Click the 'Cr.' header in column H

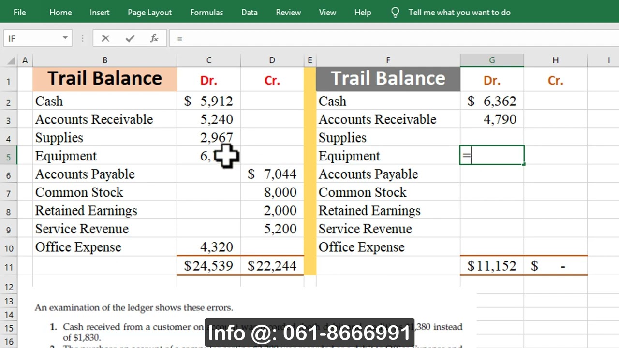[555, 80]
